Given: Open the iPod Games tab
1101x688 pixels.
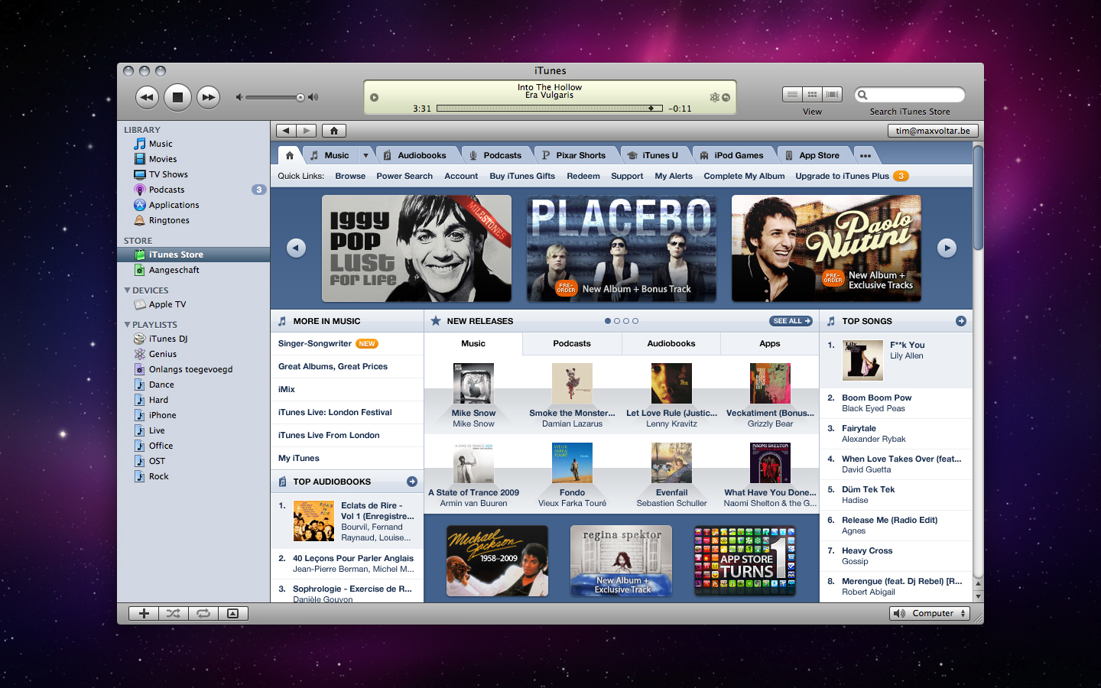Looking at the screenshot, I should [732, 155].
